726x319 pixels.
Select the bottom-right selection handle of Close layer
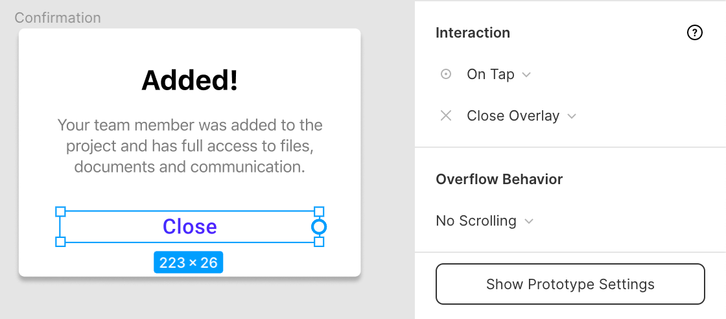(318, 242)
